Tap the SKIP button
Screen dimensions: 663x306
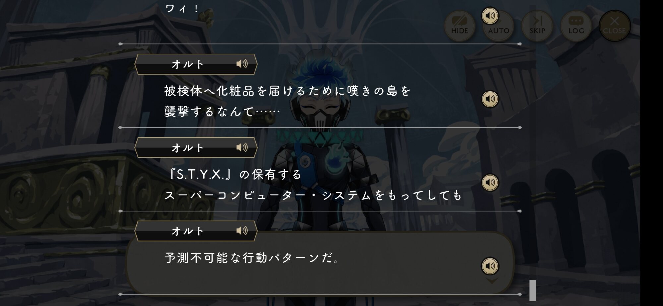(x=537, y=26)
